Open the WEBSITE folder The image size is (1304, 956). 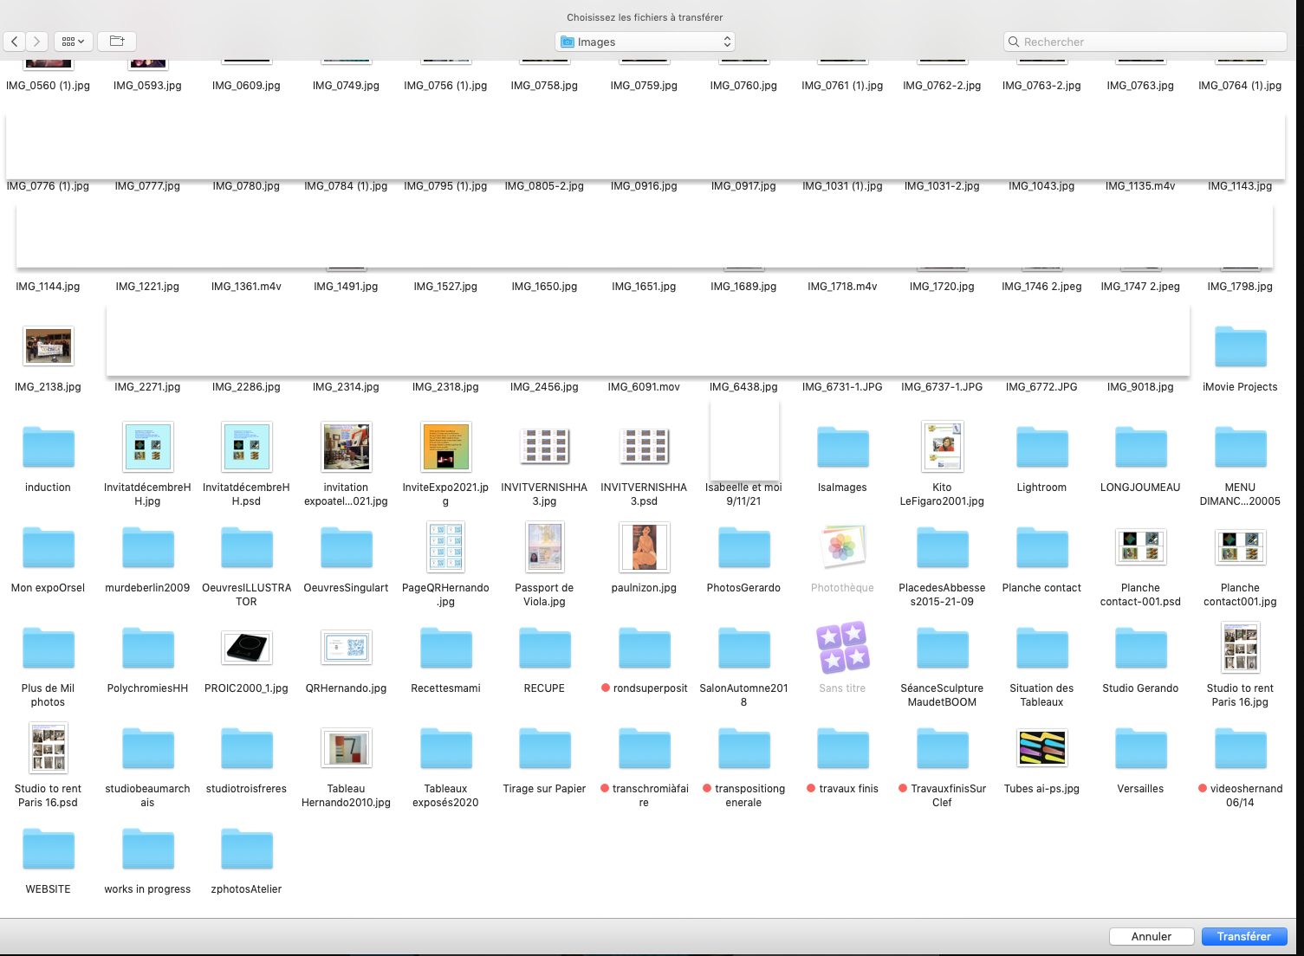point(49,849)
